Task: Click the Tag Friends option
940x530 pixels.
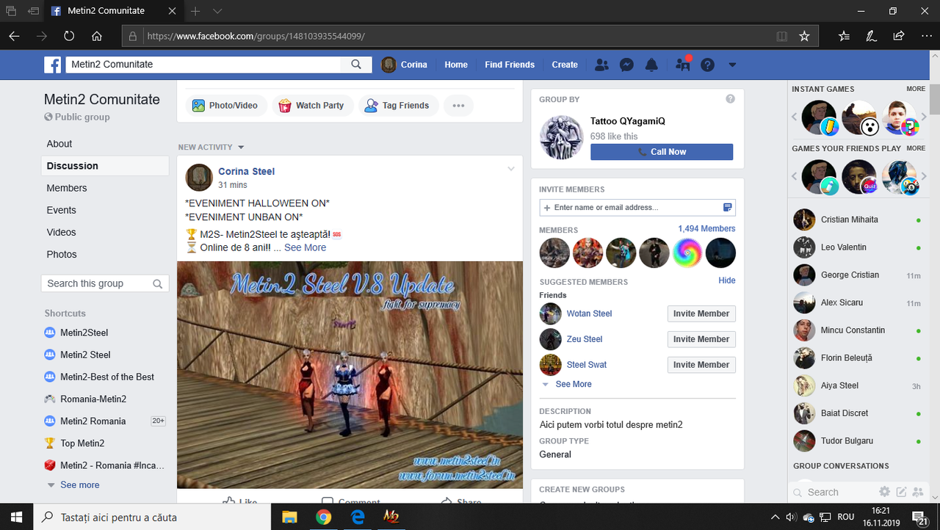Action: pyautogui.click(x=397, y=106)
